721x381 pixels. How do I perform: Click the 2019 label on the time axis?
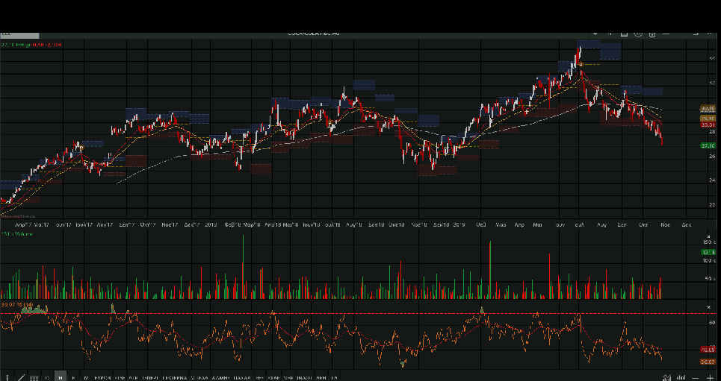click(459, 224)
